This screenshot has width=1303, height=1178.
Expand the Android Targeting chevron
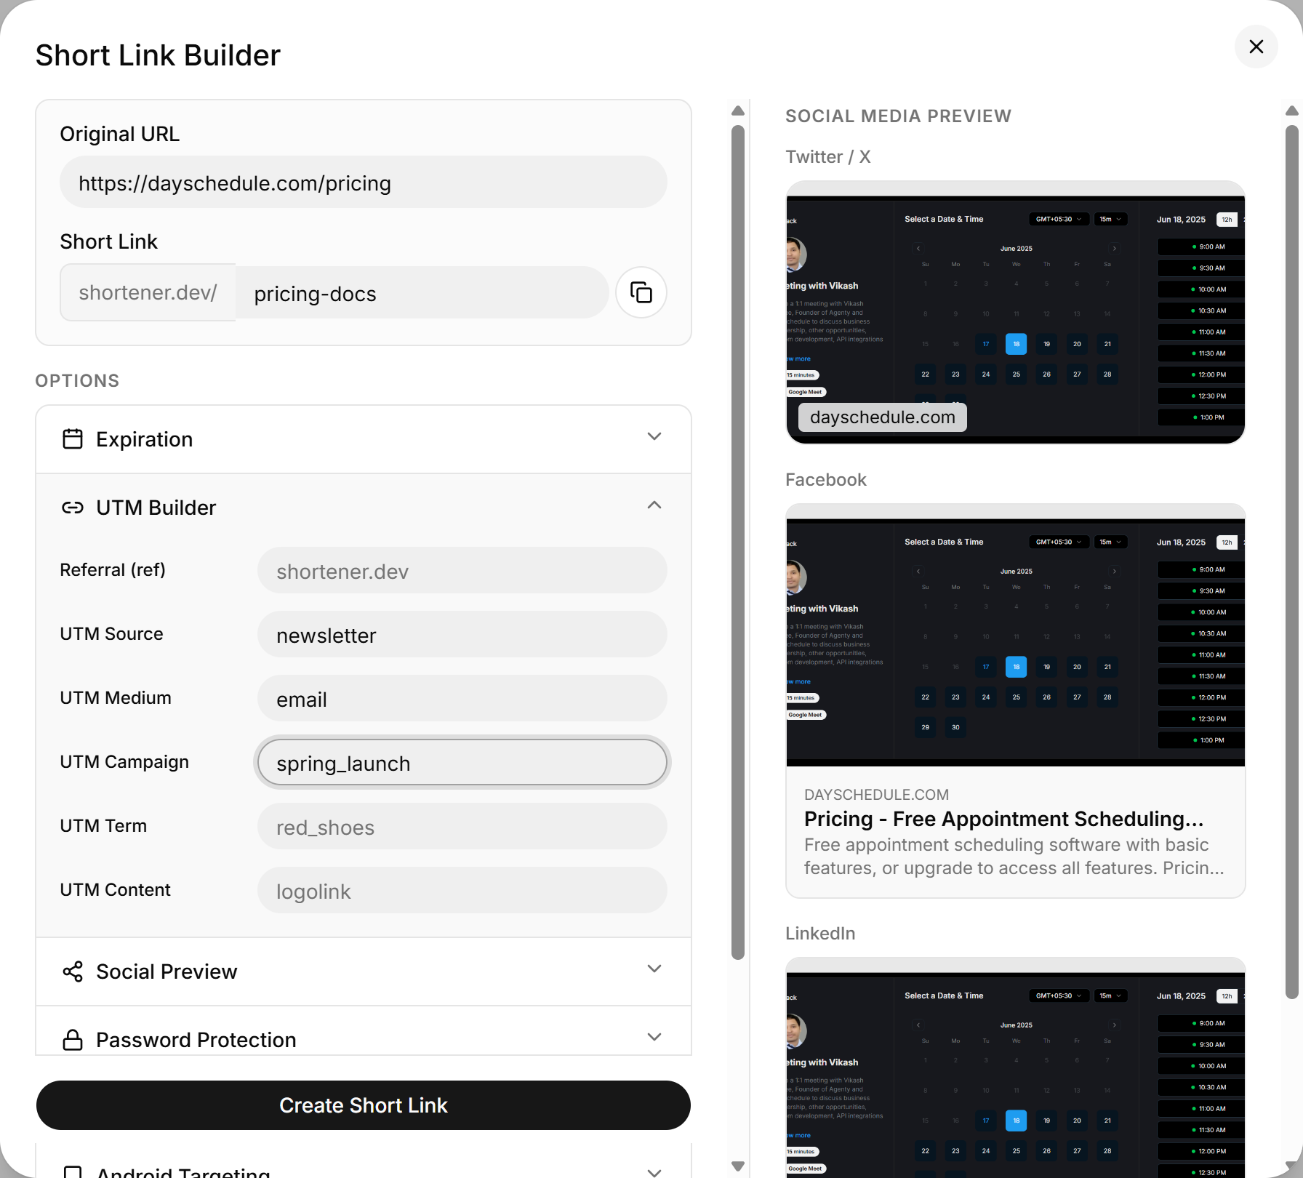[x=654, y=1172]
